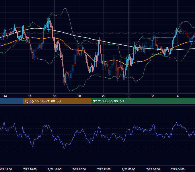This screenshot has width=195, height=172.
Task: Click the 7/22 16:00 date label
Action: coord(30,169)
